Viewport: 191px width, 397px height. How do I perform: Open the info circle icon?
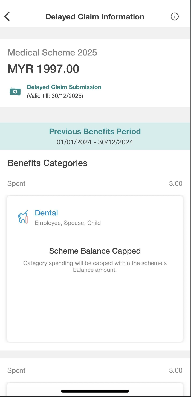pyautogui.click(x=175, y=17)
